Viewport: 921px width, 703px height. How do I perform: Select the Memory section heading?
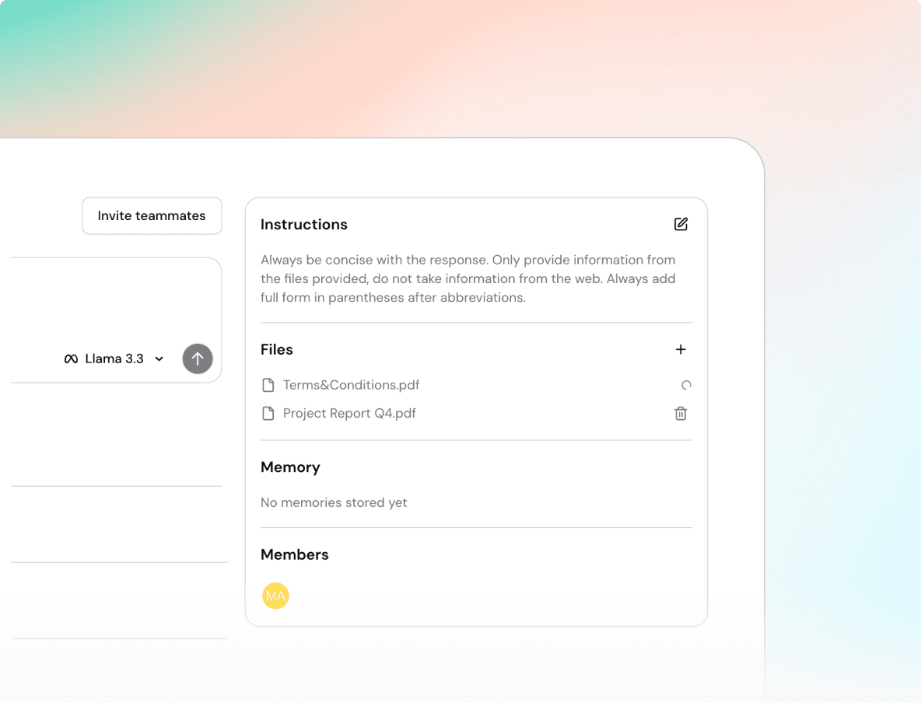tap(290, 467)
